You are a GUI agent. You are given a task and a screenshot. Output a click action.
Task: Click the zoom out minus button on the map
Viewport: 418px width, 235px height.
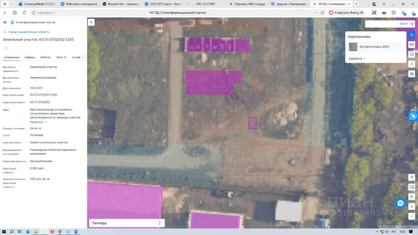[412, 216]
